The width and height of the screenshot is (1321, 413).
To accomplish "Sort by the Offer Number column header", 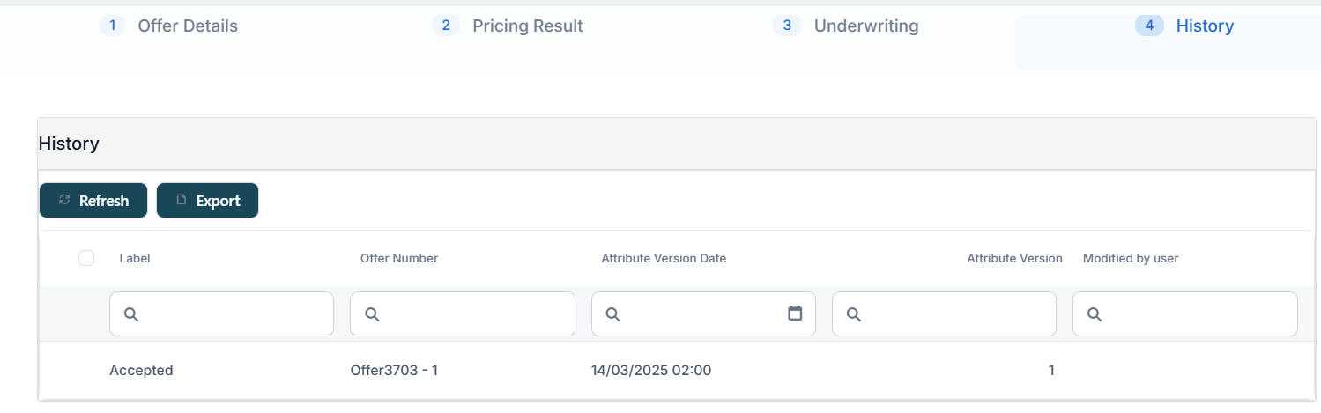I will (398, 258).
